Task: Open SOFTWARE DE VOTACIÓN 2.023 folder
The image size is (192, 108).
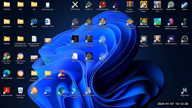Action: pyautogui.click(x=20, y=39)
